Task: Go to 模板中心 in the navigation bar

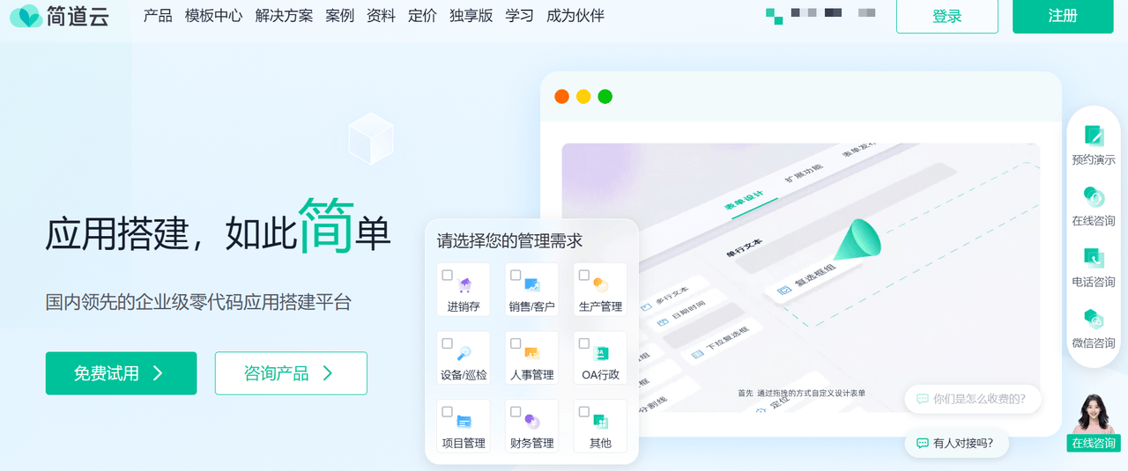Action: pos(213,16)
